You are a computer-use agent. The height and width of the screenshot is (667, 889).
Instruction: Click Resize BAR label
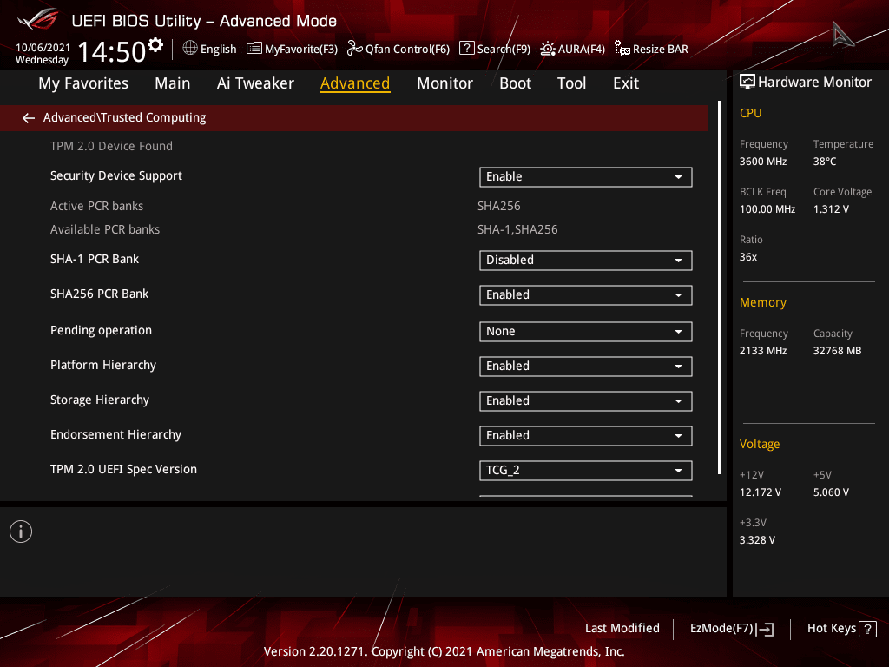[x=661, y=50]
